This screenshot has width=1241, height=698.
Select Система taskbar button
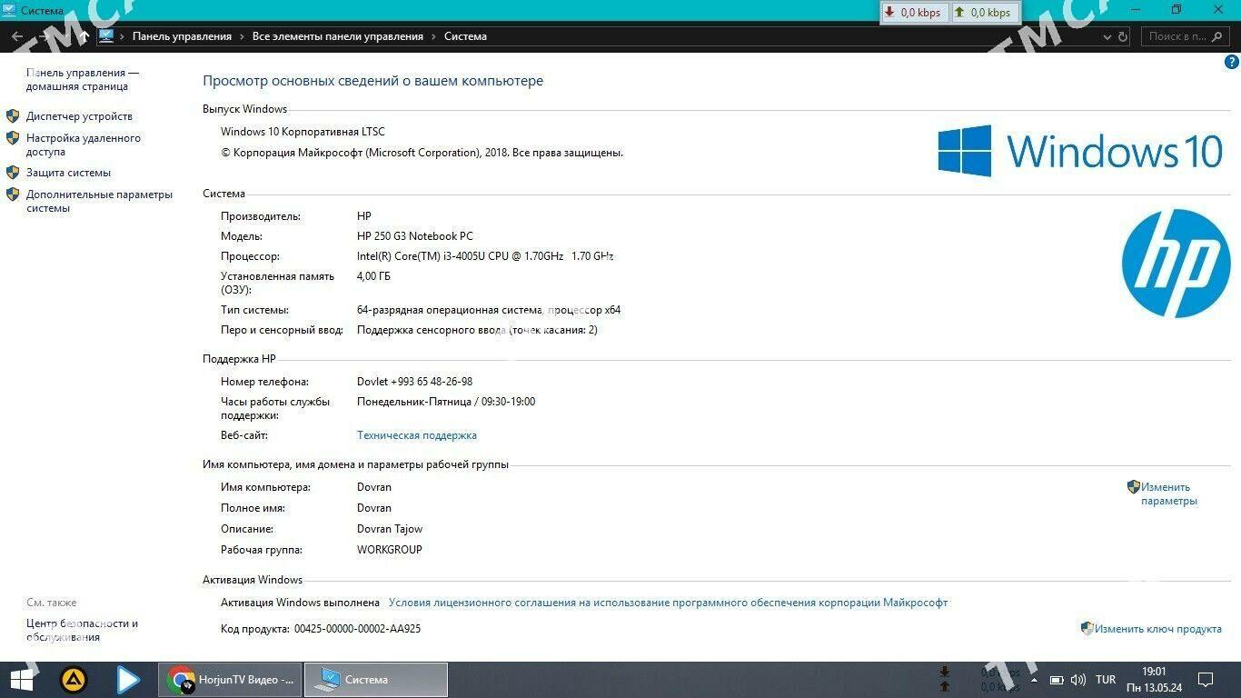(375, 680)
